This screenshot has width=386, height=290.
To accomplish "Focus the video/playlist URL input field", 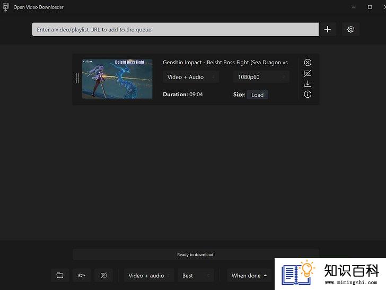I will click(176, 29).
